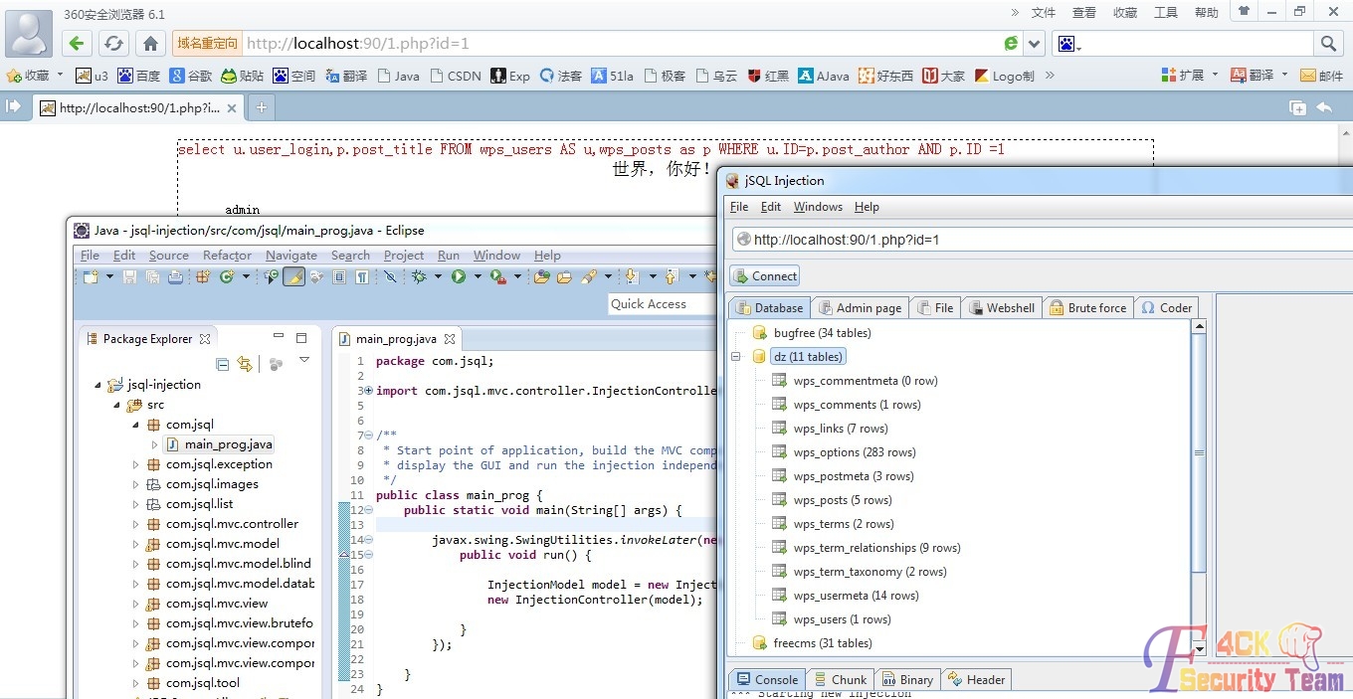1353x699 pixels.
Task: Click the Run icon in Eclipse toolbar
Action: click(x=459, y=277)
